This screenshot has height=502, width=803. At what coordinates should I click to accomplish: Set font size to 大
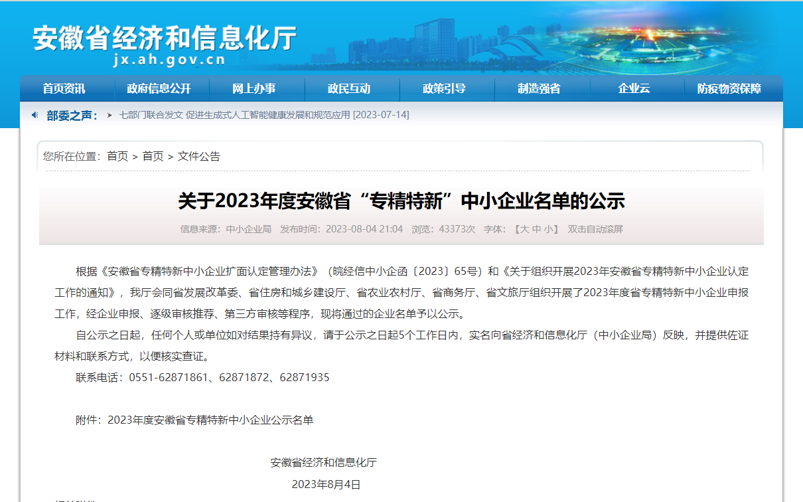[x=524, y=229]
